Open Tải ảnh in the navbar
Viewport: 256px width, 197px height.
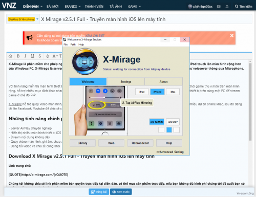pyautogui.click(x=116, y=7)
